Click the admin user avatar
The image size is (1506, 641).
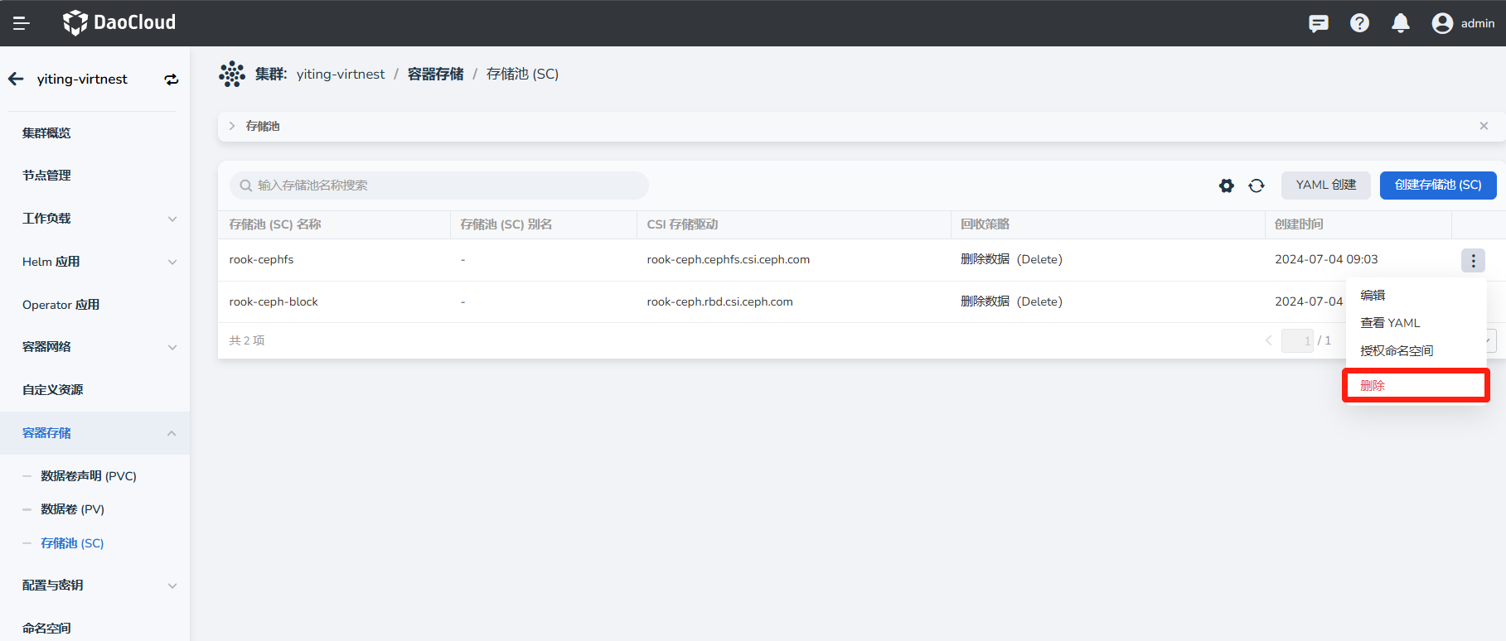pos(1442,23)
